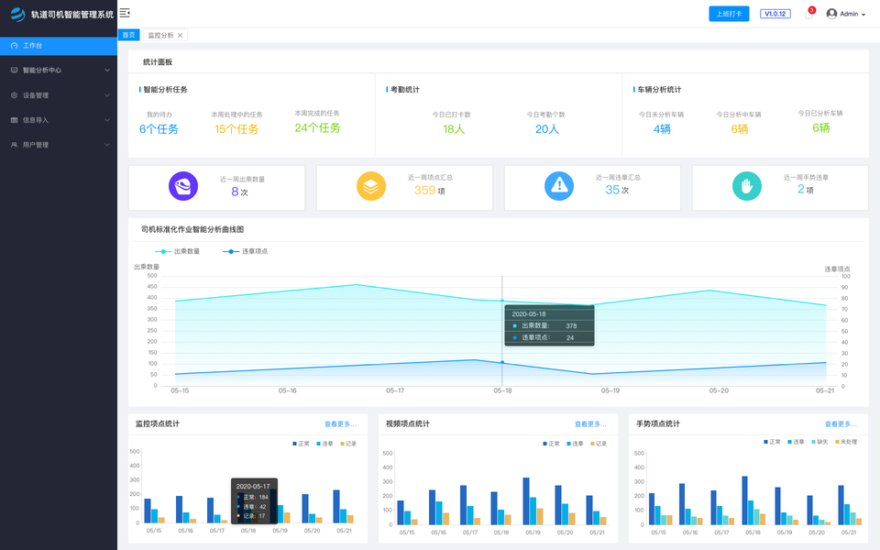This screenshot has height=550, width=880.
Task: Click 05/18 tallest blue bar in 手势项点统计
Action: (x=744, y=500)
